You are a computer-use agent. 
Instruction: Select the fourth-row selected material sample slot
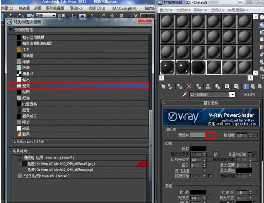(214, 67)
